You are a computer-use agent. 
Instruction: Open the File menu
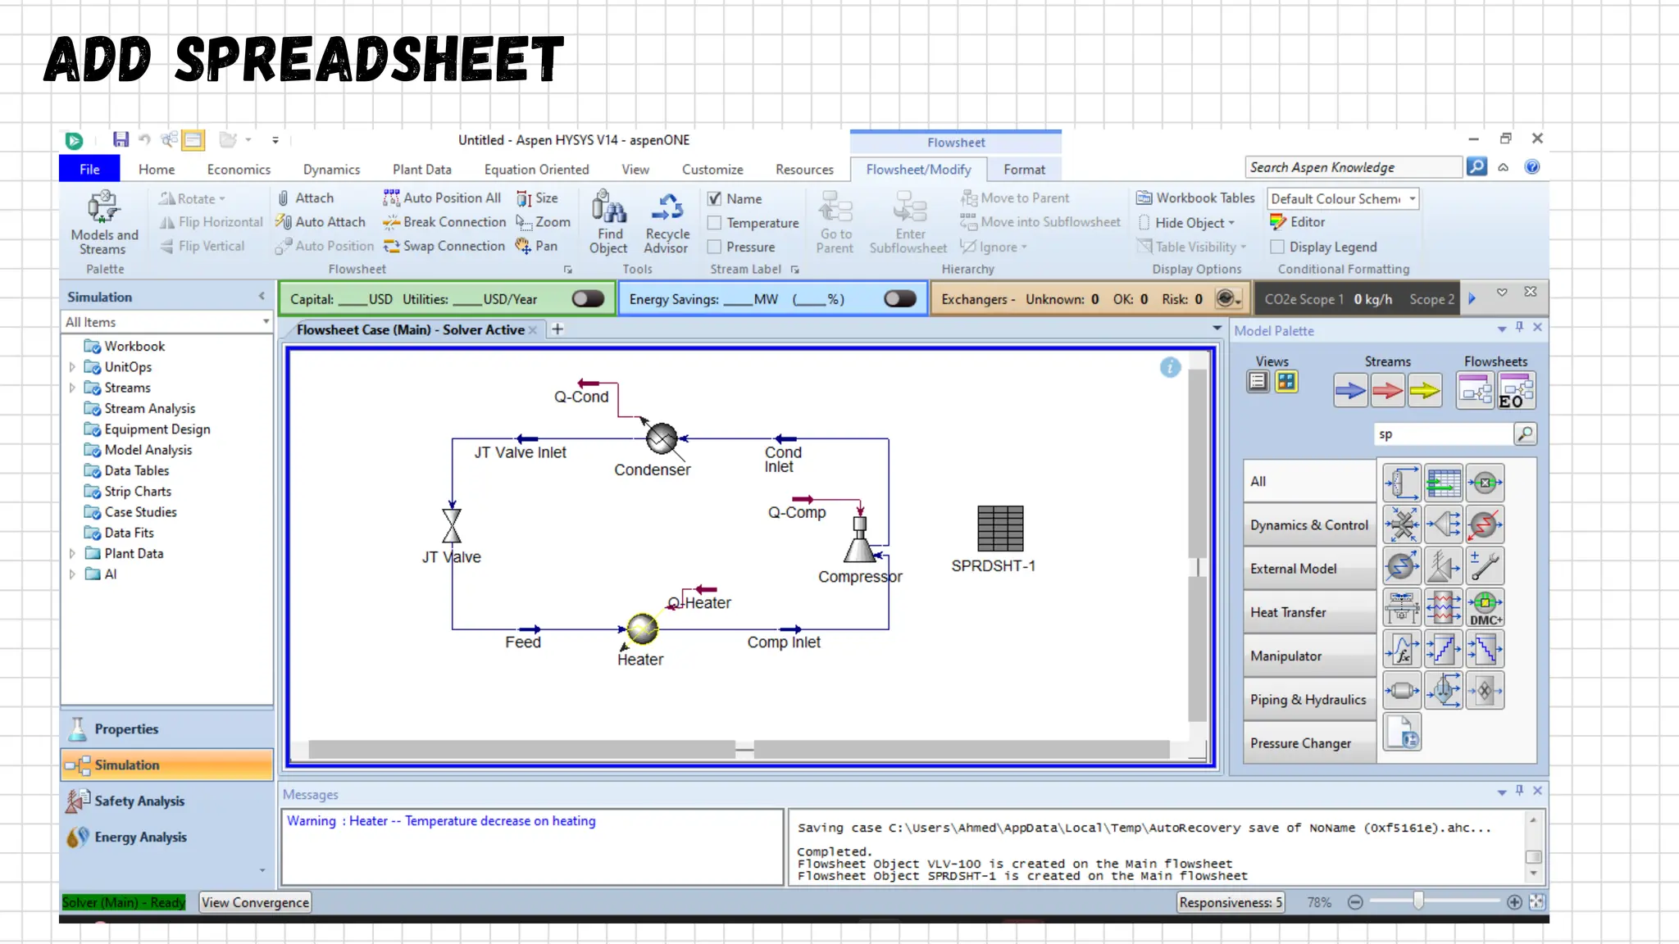tap(89, 169)
